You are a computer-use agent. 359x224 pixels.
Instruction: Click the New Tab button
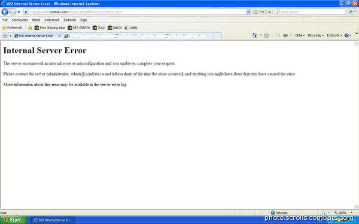pyautogui.click(x=218, y=36)
